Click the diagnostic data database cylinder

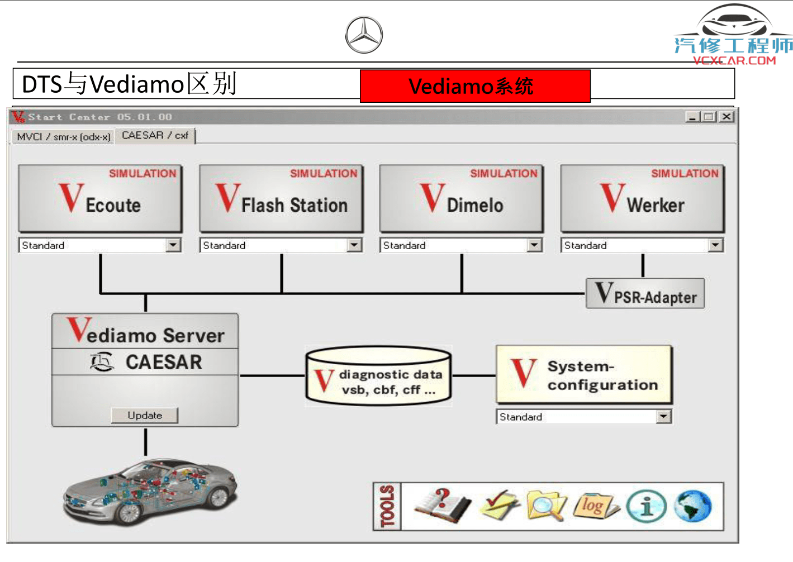click(x=378, y=377)
